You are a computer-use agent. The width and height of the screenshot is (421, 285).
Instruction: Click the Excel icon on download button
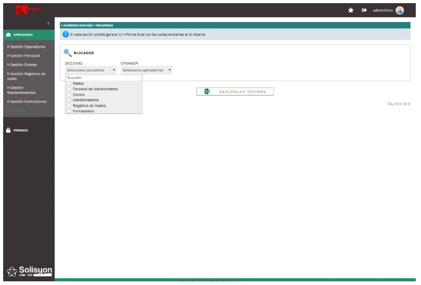pyautogui.click(x=207, y=91)
